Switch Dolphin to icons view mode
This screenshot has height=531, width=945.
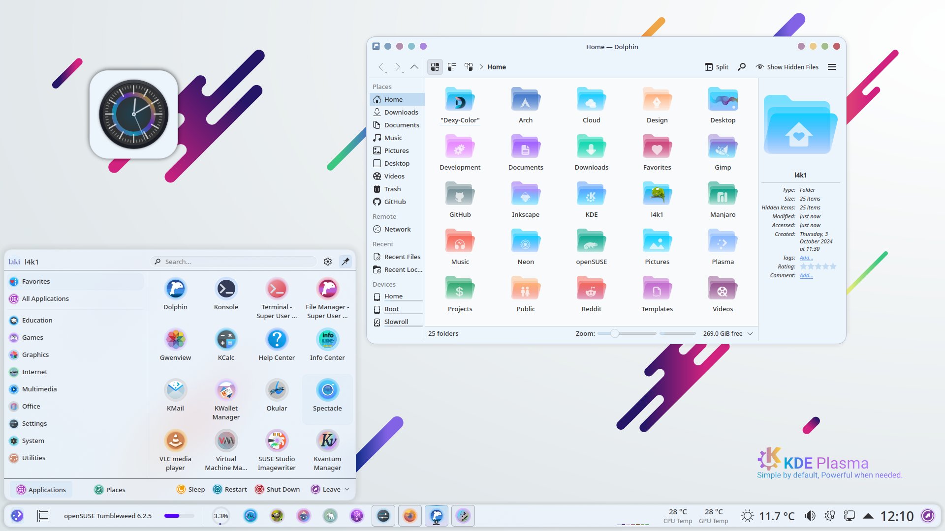pos(435,67)
